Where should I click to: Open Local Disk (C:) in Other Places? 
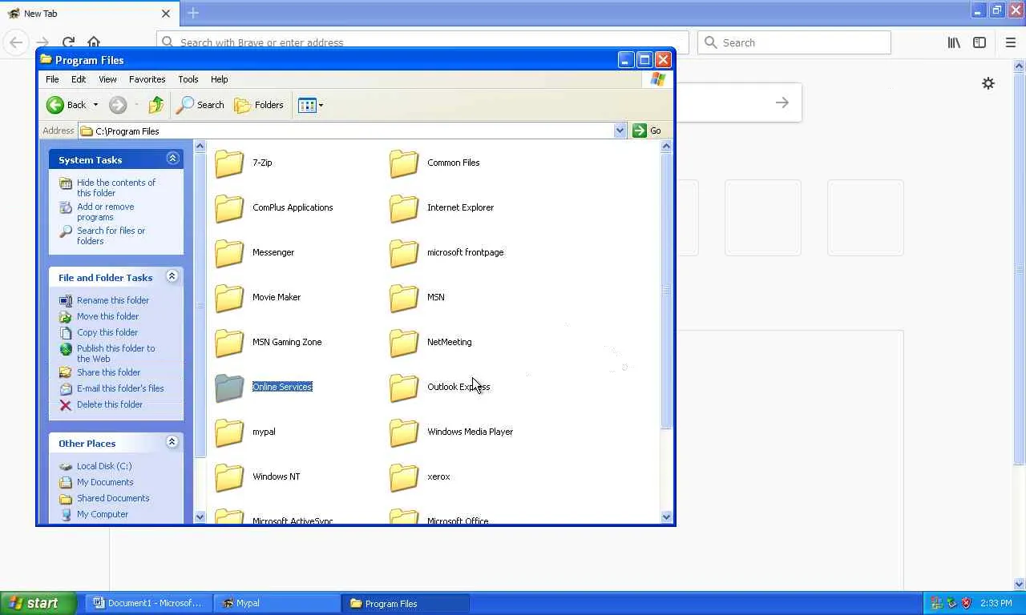pos(104,466)
